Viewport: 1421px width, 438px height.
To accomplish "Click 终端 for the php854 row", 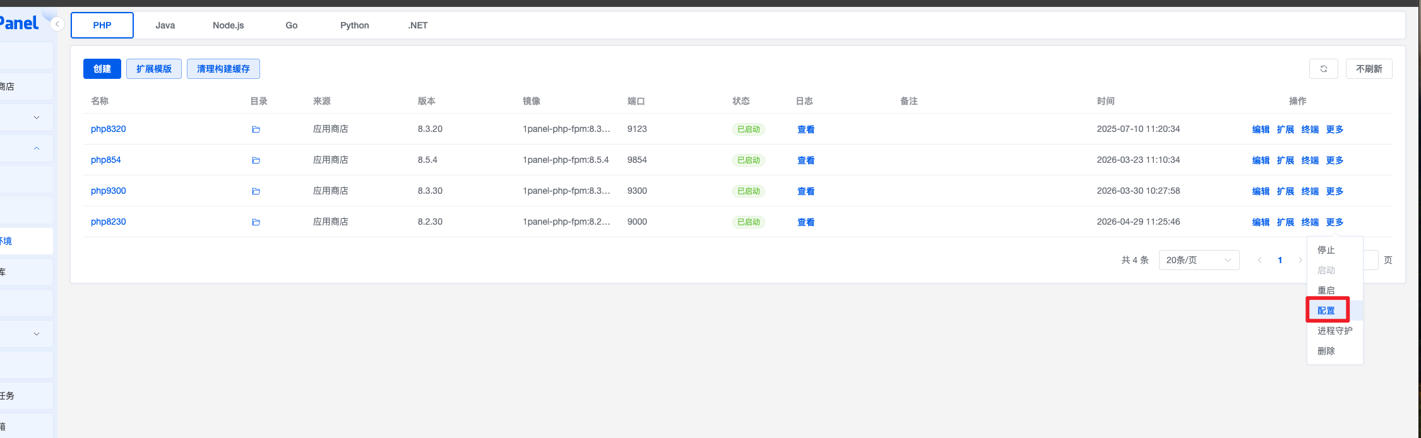I will pos(1310,160).
